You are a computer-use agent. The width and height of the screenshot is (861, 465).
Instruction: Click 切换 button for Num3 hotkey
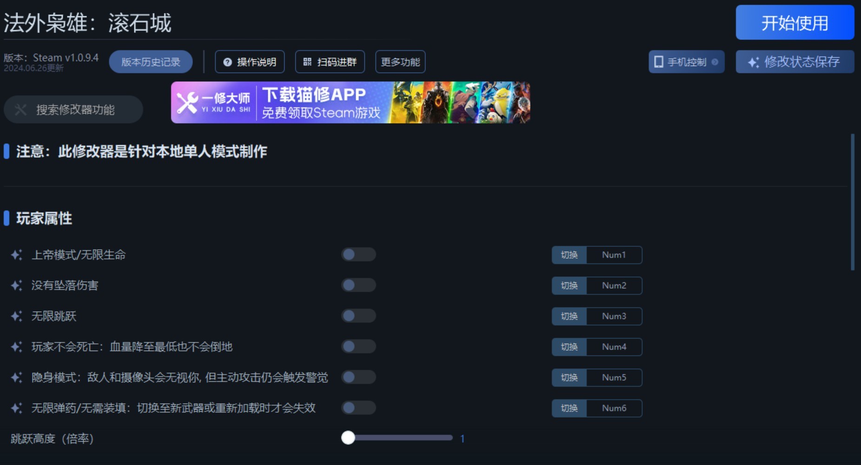[x=569, y=316]
